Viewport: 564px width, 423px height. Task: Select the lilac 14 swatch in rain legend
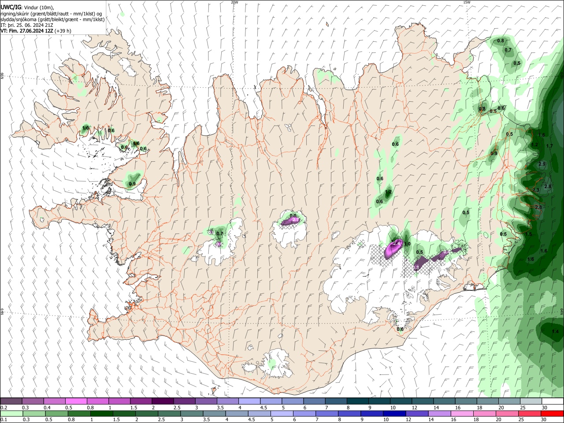point(440,414)
